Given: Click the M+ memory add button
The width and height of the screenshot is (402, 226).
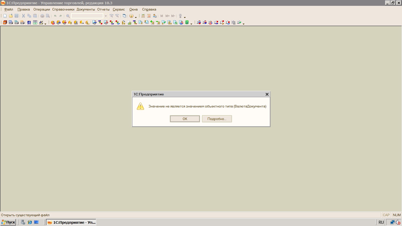Looking at the screenshot, I should [168, 16].
